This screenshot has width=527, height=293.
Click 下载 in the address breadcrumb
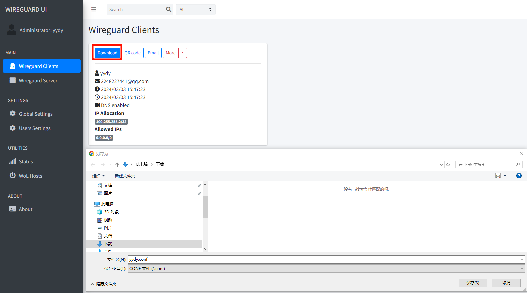pos(160,164)
